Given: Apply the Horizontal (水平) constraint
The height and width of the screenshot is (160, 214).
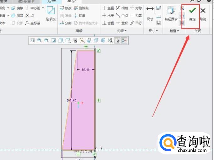Looking at the screenshot, I should [x=108, y=16].
